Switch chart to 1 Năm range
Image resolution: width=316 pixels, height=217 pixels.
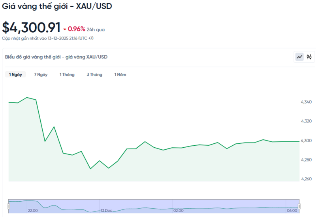[120, 74]
